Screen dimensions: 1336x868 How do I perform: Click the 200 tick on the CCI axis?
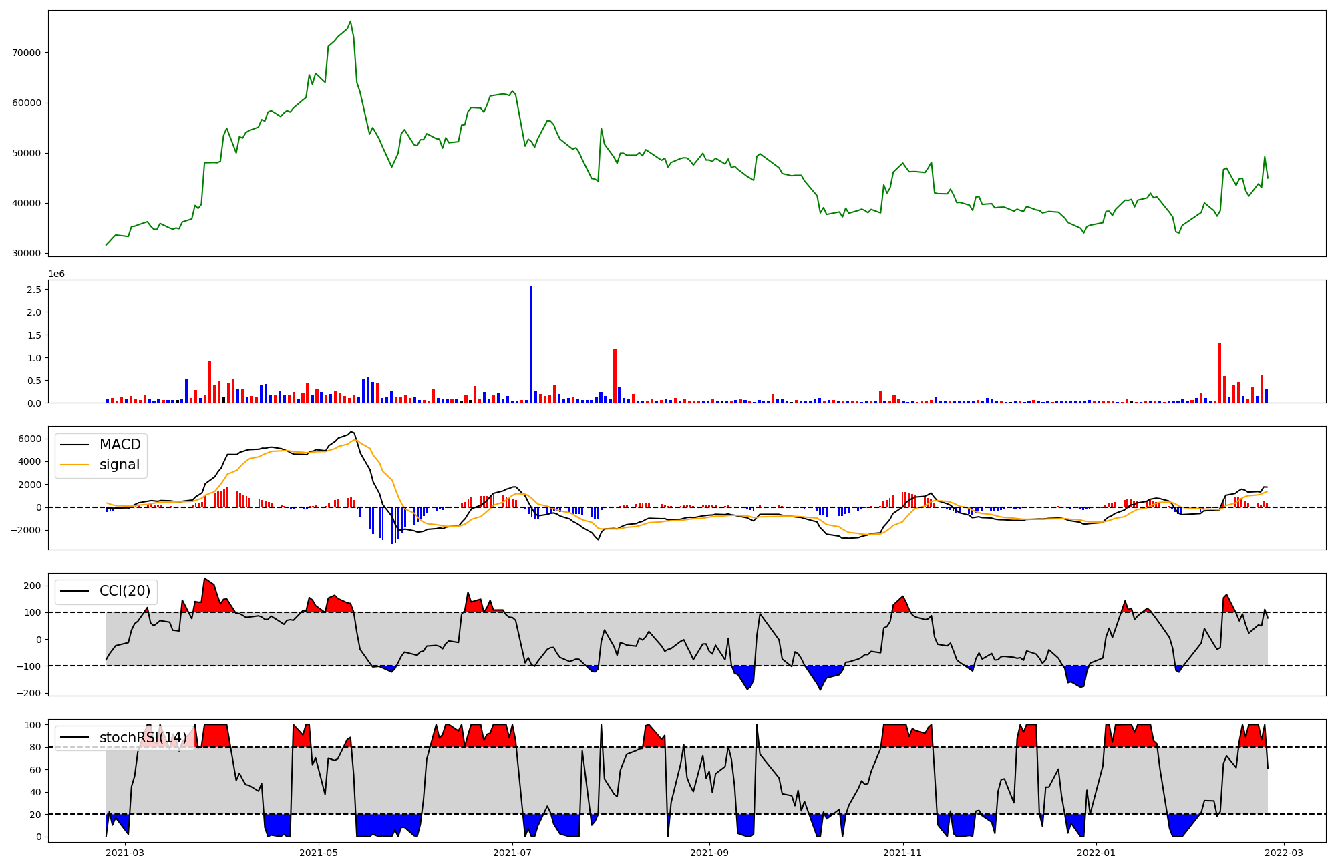click(x=33, y=586)
